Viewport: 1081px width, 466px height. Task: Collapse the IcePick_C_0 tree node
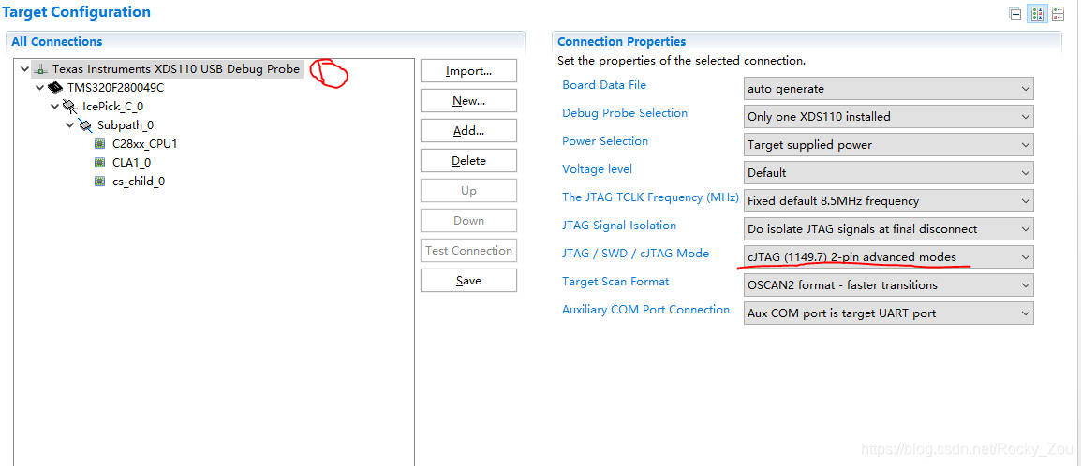(x=54, y=107)
